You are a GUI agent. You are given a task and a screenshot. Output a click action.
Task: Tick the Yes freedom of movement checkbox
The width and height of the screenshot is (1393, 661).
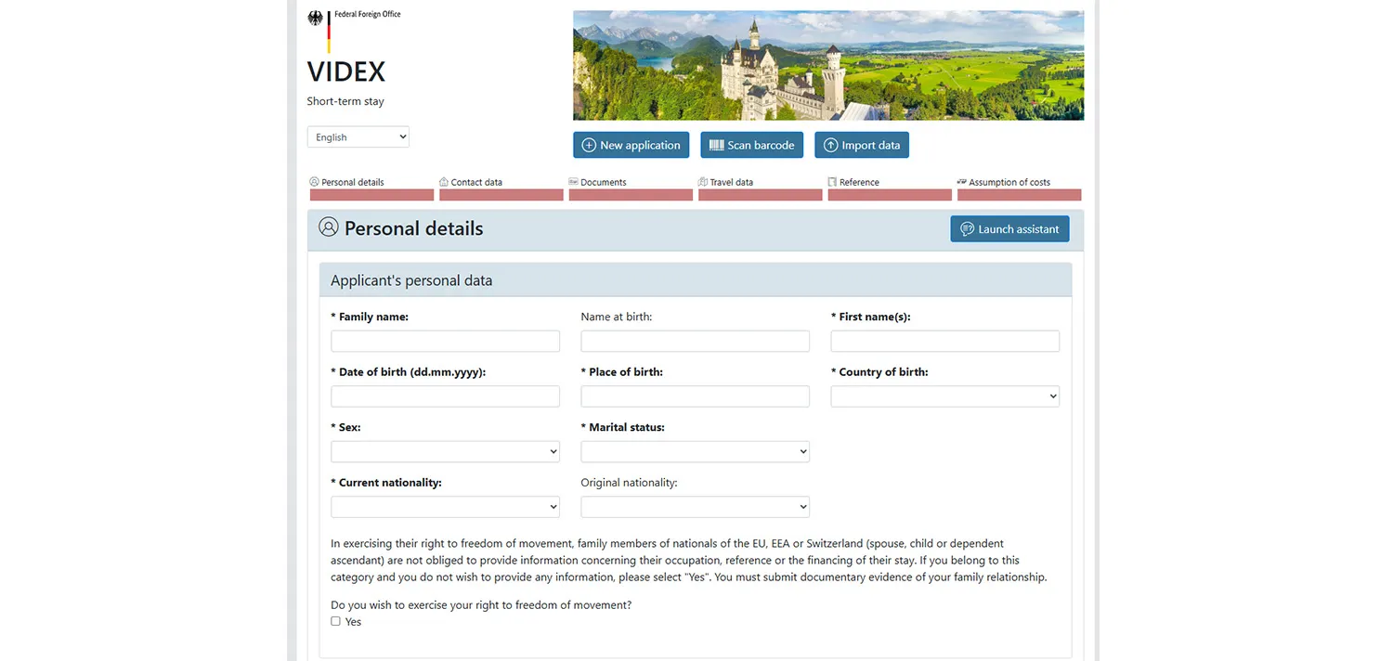click(x=336, y=621)
